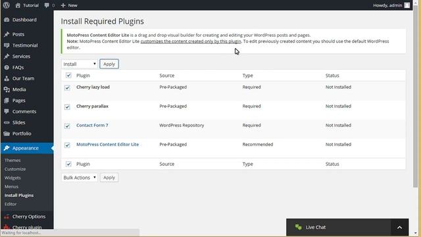Uncheck the Cherry lazy load checkbox

point(67,88)
